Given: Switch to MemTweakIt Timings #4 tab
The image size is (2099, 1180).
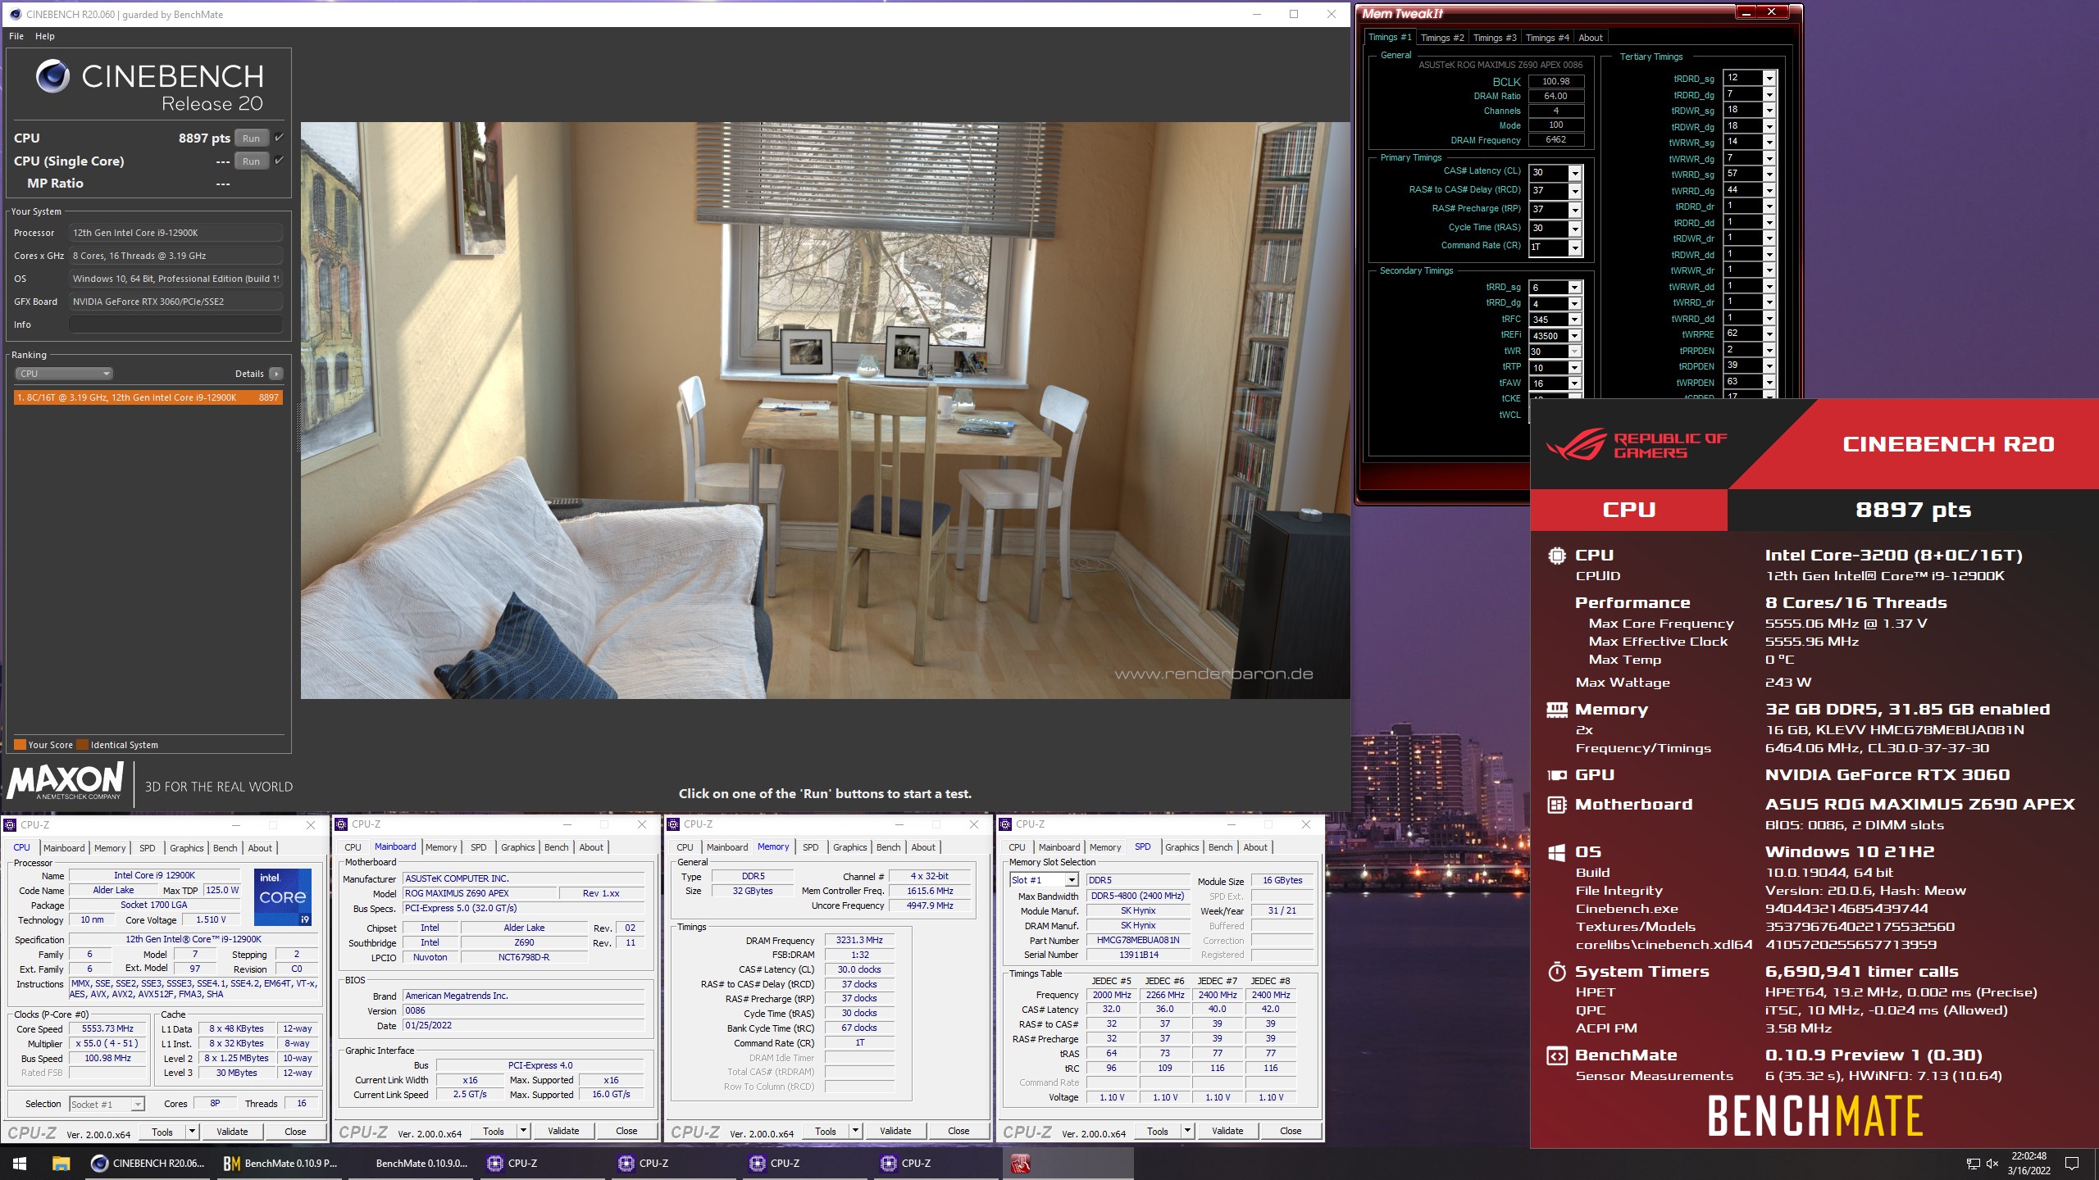Looking at the screenshot, I should click(1546, 38).
